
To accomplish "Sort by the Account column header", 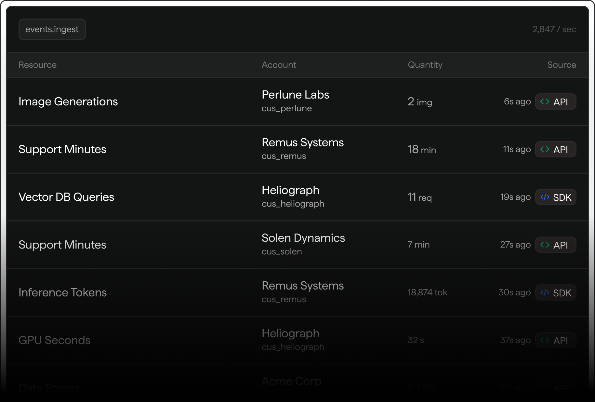I will [279, 65].
